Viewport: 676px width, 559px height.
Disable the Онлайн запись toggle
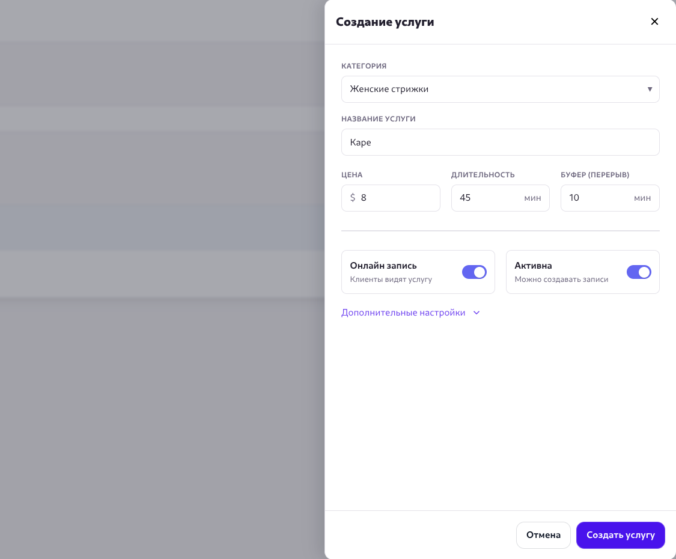[x=474, y=272]
